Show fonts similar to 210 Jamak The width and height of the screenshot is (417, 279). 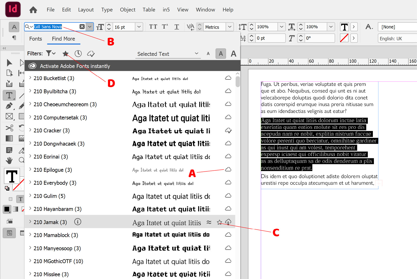209,222
